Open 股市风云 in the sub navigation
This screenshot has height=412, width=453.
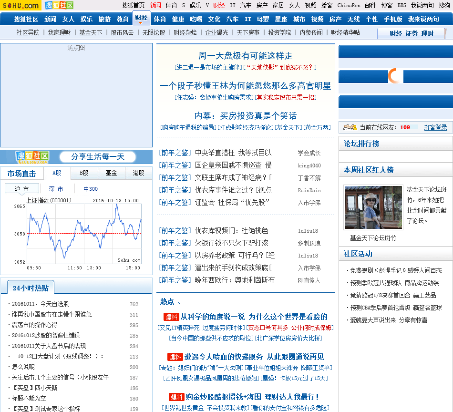[x=122, y=32]
